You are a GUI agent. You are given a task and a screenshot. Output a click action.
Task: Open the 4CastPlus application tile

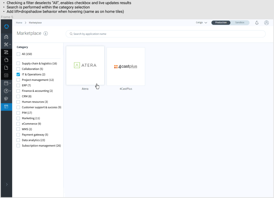coord(126,66)
